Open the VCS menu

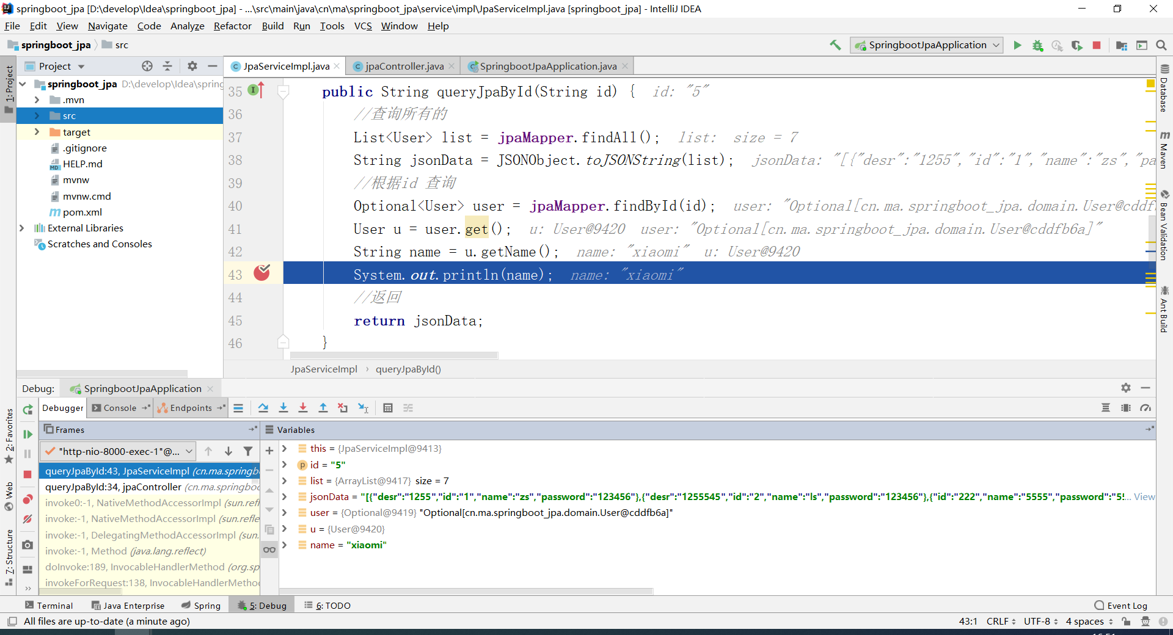click(x=363, y=26)
